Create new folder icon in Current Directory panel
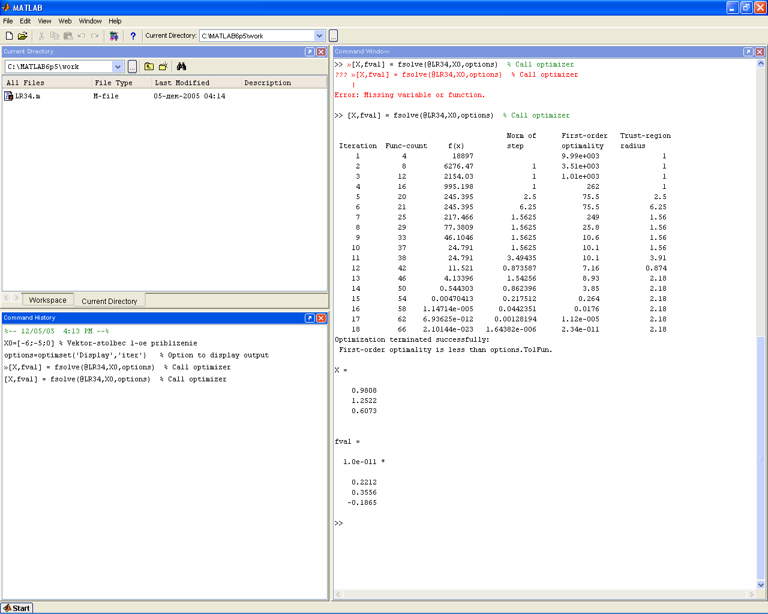 pos(163,67)
